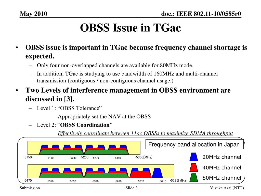Select "Frequency band allocation in Japan" label box

click(x=194, y=144)
